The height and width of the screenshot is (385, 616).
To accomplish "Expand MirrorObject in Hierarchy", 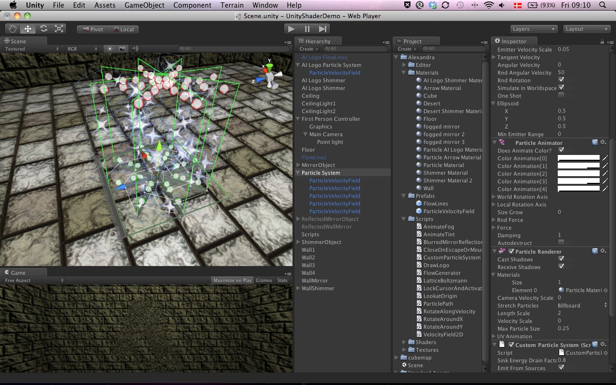I will [298, 165].
